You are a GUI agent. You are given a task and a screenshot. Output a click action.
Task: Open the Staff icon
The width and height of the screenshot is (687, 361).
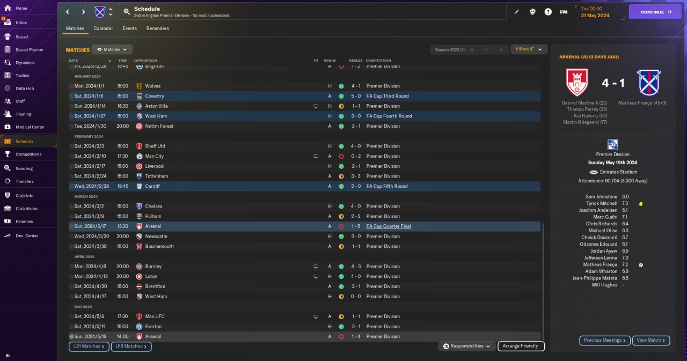8,101
